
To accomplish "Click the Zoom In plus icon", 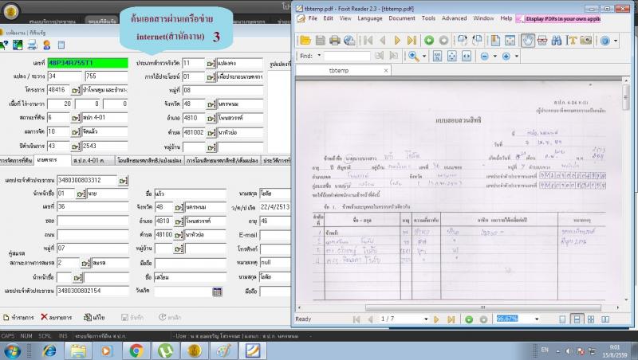I will pos(506,56).
